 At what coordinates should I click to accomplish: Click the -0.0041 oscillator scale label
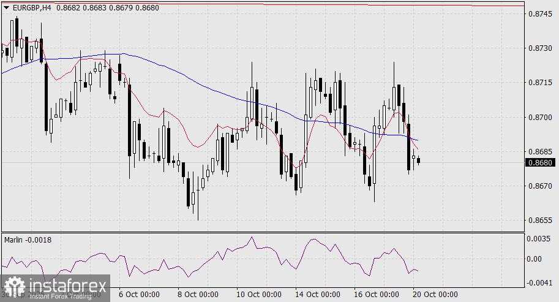[x=540, y=282]
